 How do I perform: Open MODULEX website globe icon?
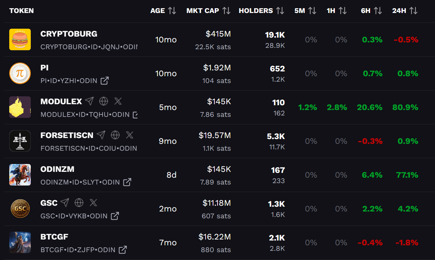[104, 101]
